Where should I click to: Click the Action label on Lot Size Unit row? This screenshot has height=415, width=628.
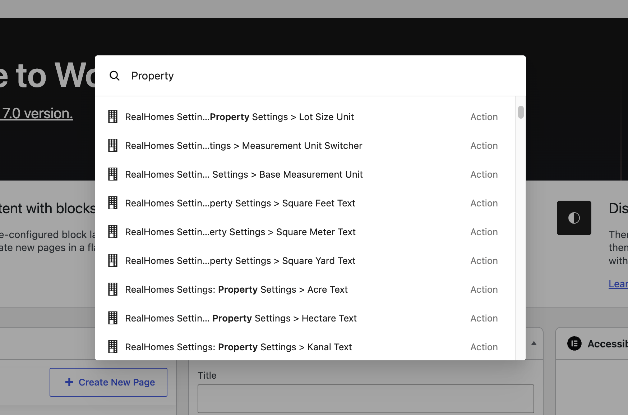coord(484,117)
